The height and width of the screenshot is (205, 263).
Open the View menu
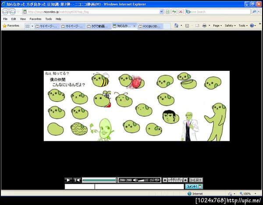pos(23,19)
